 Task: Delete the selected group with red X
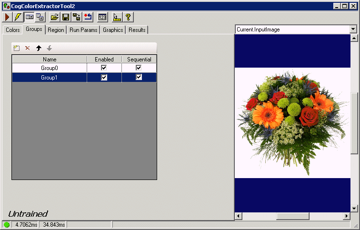[27, 48]
